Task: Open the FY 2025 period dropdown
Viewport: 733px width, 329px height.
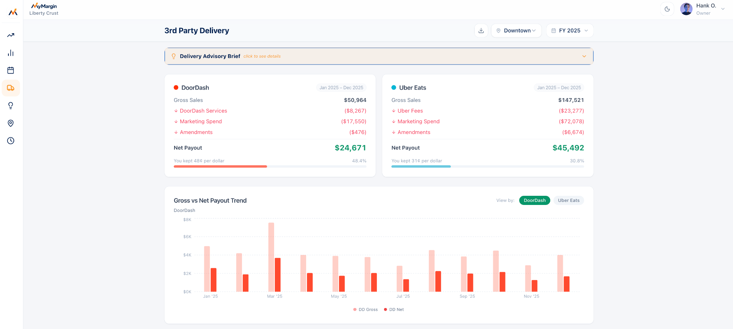Action: tap(570, 31)
